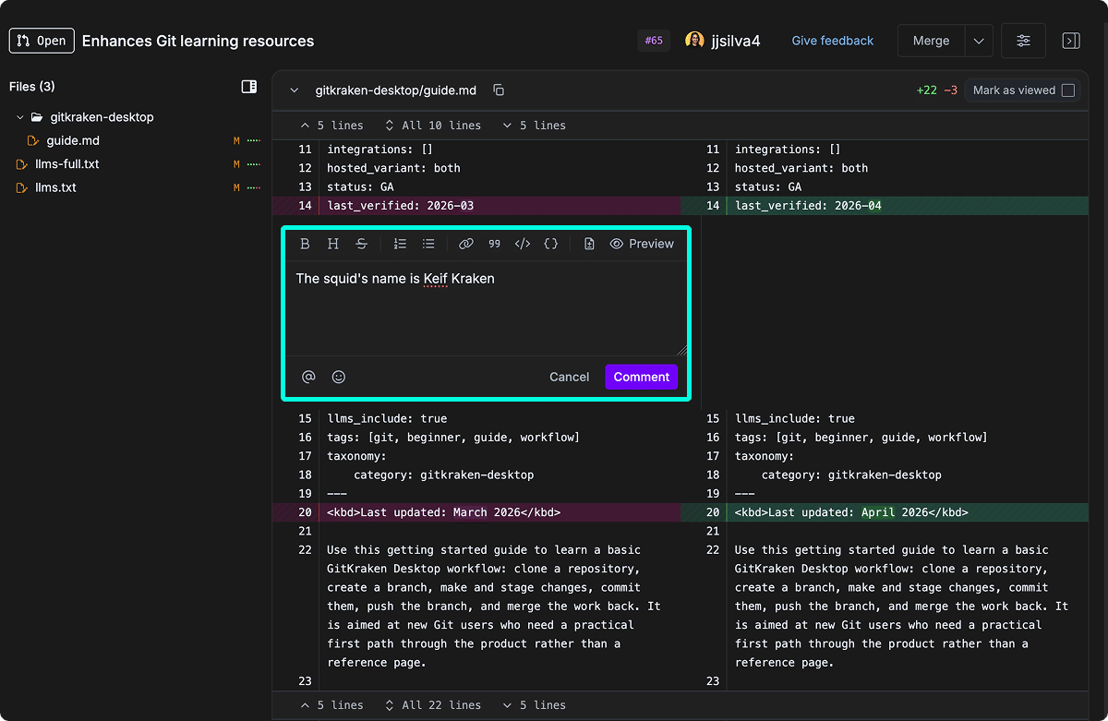Apply strikethrough formatting in comment

tap(362, 244)
